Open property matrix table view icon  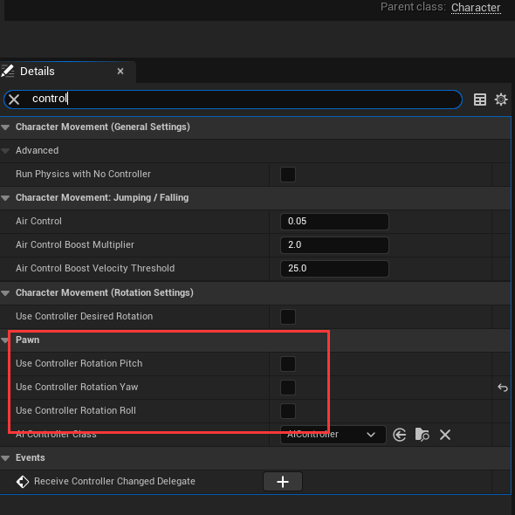coord(480,100)
